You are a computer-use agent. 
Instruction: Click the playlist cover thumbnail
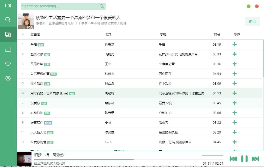click(x=26, y=21)
